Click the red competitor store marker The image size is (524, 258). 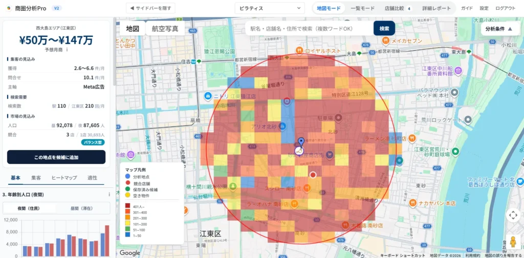tap(313, 175)
